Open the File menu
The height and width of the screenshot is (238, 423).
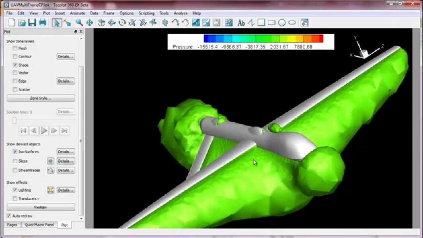coord(9,13)
